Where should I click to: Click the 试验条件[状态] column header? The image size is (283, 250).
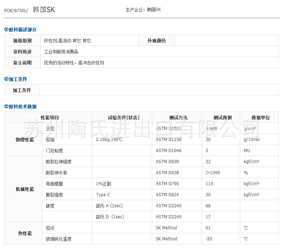click(124, 118)
